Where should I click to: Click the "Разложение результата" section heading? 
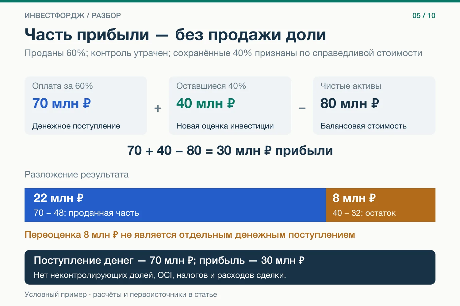point(77,175)
